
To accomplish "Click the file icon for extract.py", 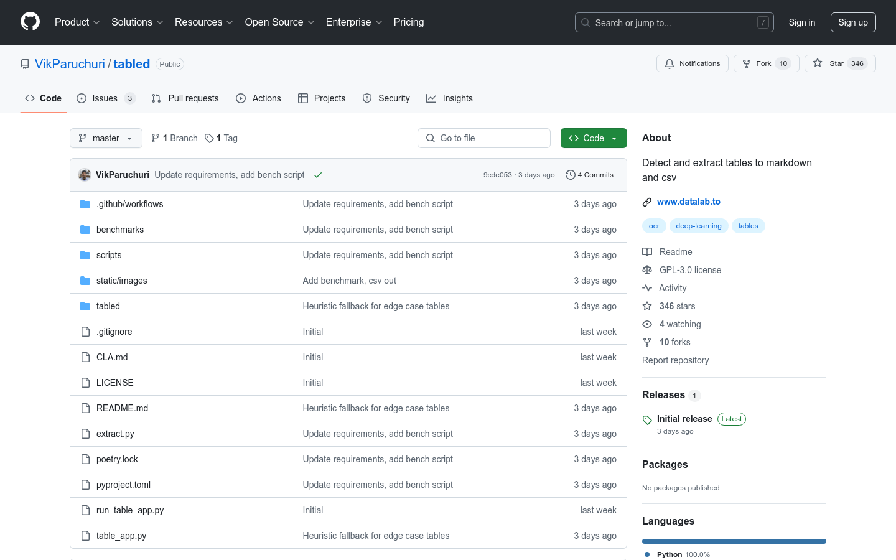I will [85, 434].
